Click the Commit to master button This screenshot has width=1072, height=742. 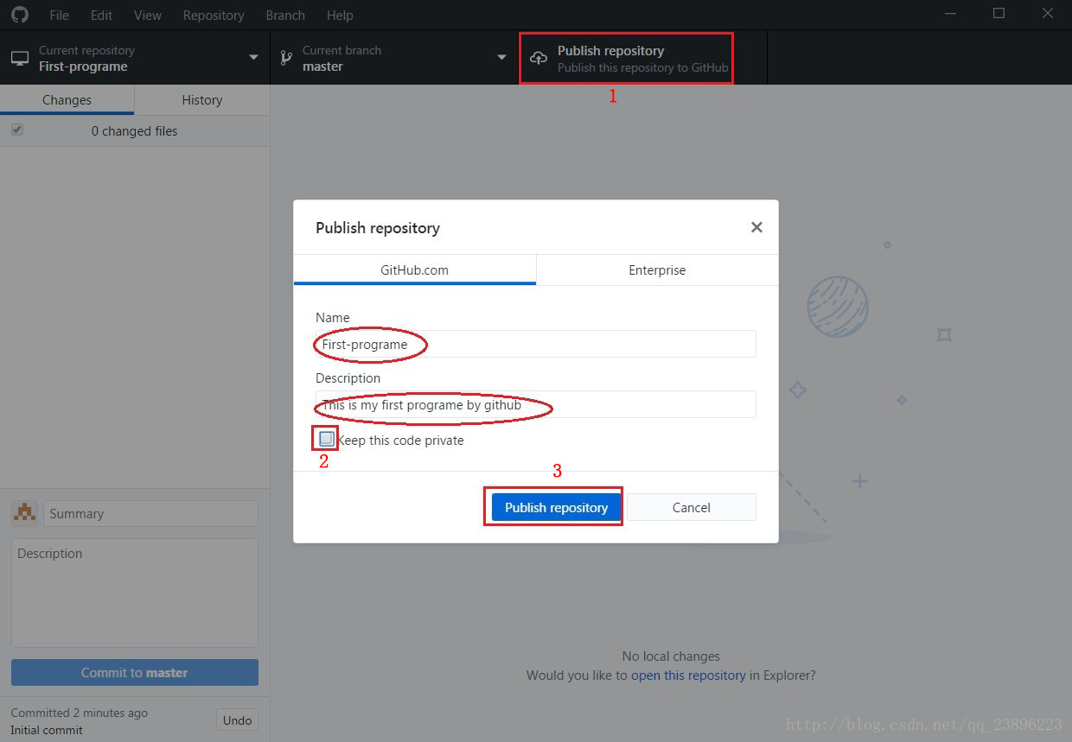click(135, 672)
